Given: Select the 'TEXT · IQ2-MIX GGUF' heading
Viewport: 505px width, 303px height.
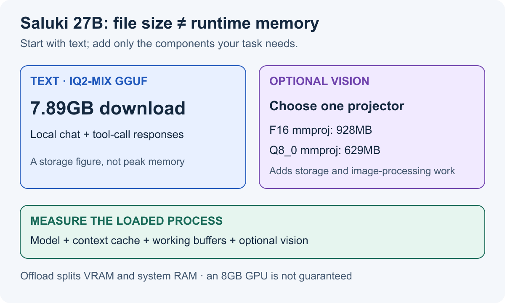Looking at the screenshot, I should tap(89, 81).
